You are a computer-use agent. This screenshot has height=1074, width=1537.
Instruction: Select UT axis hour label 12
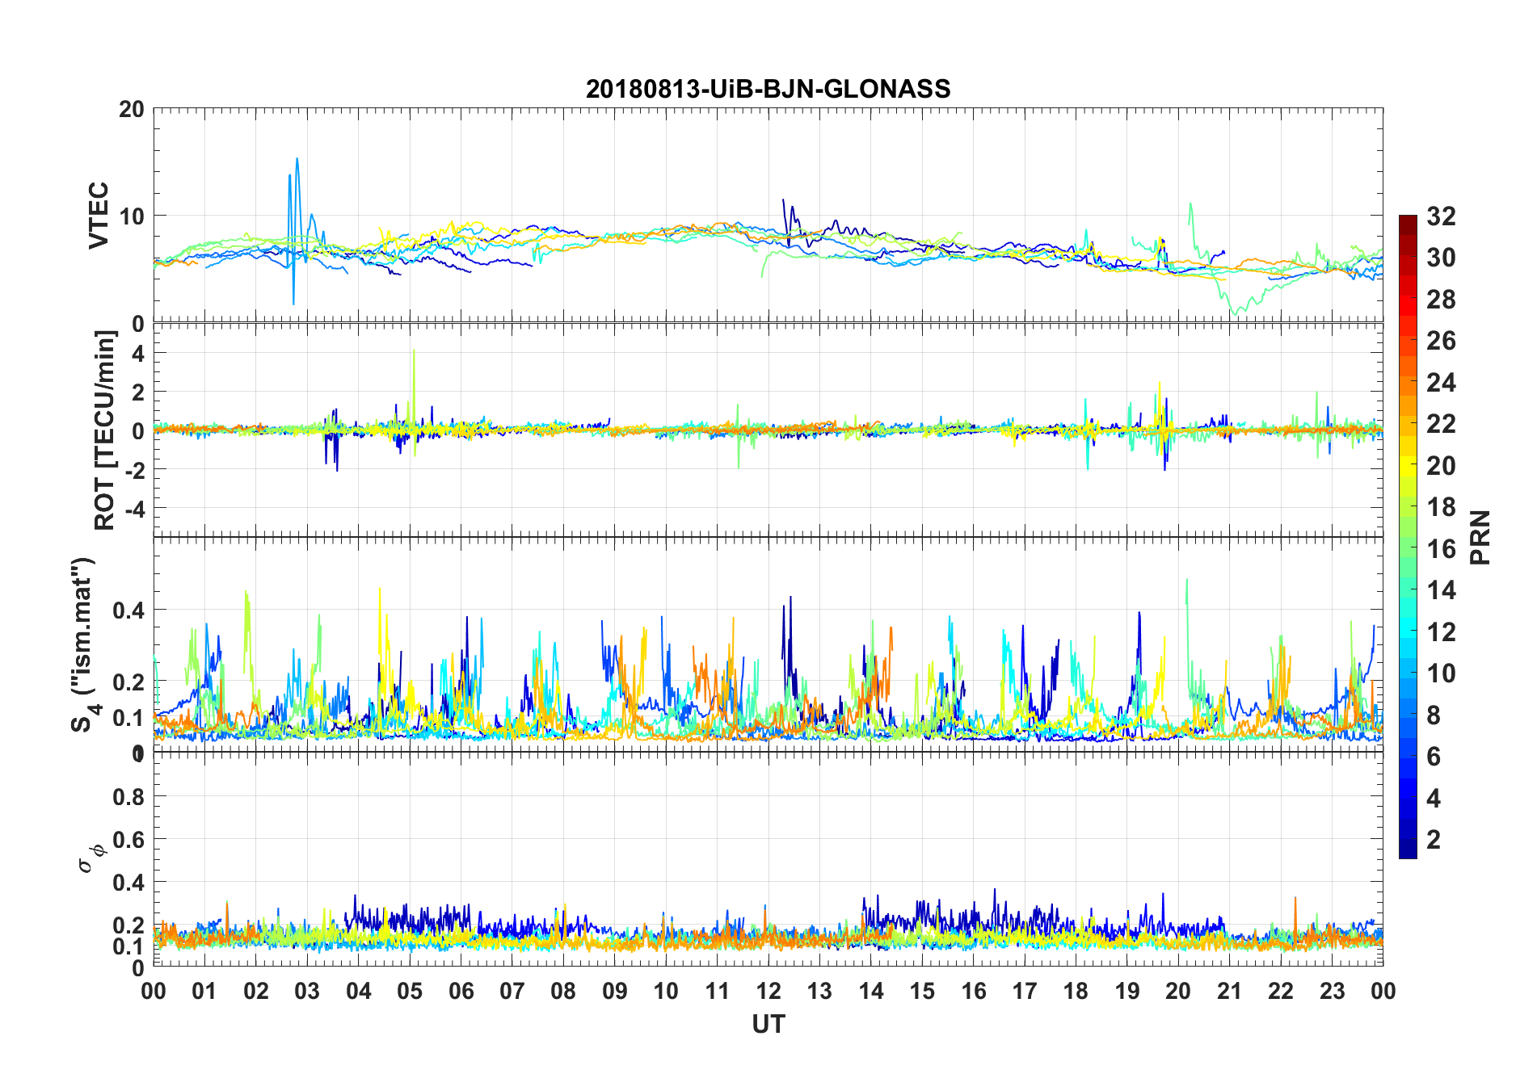768,991
